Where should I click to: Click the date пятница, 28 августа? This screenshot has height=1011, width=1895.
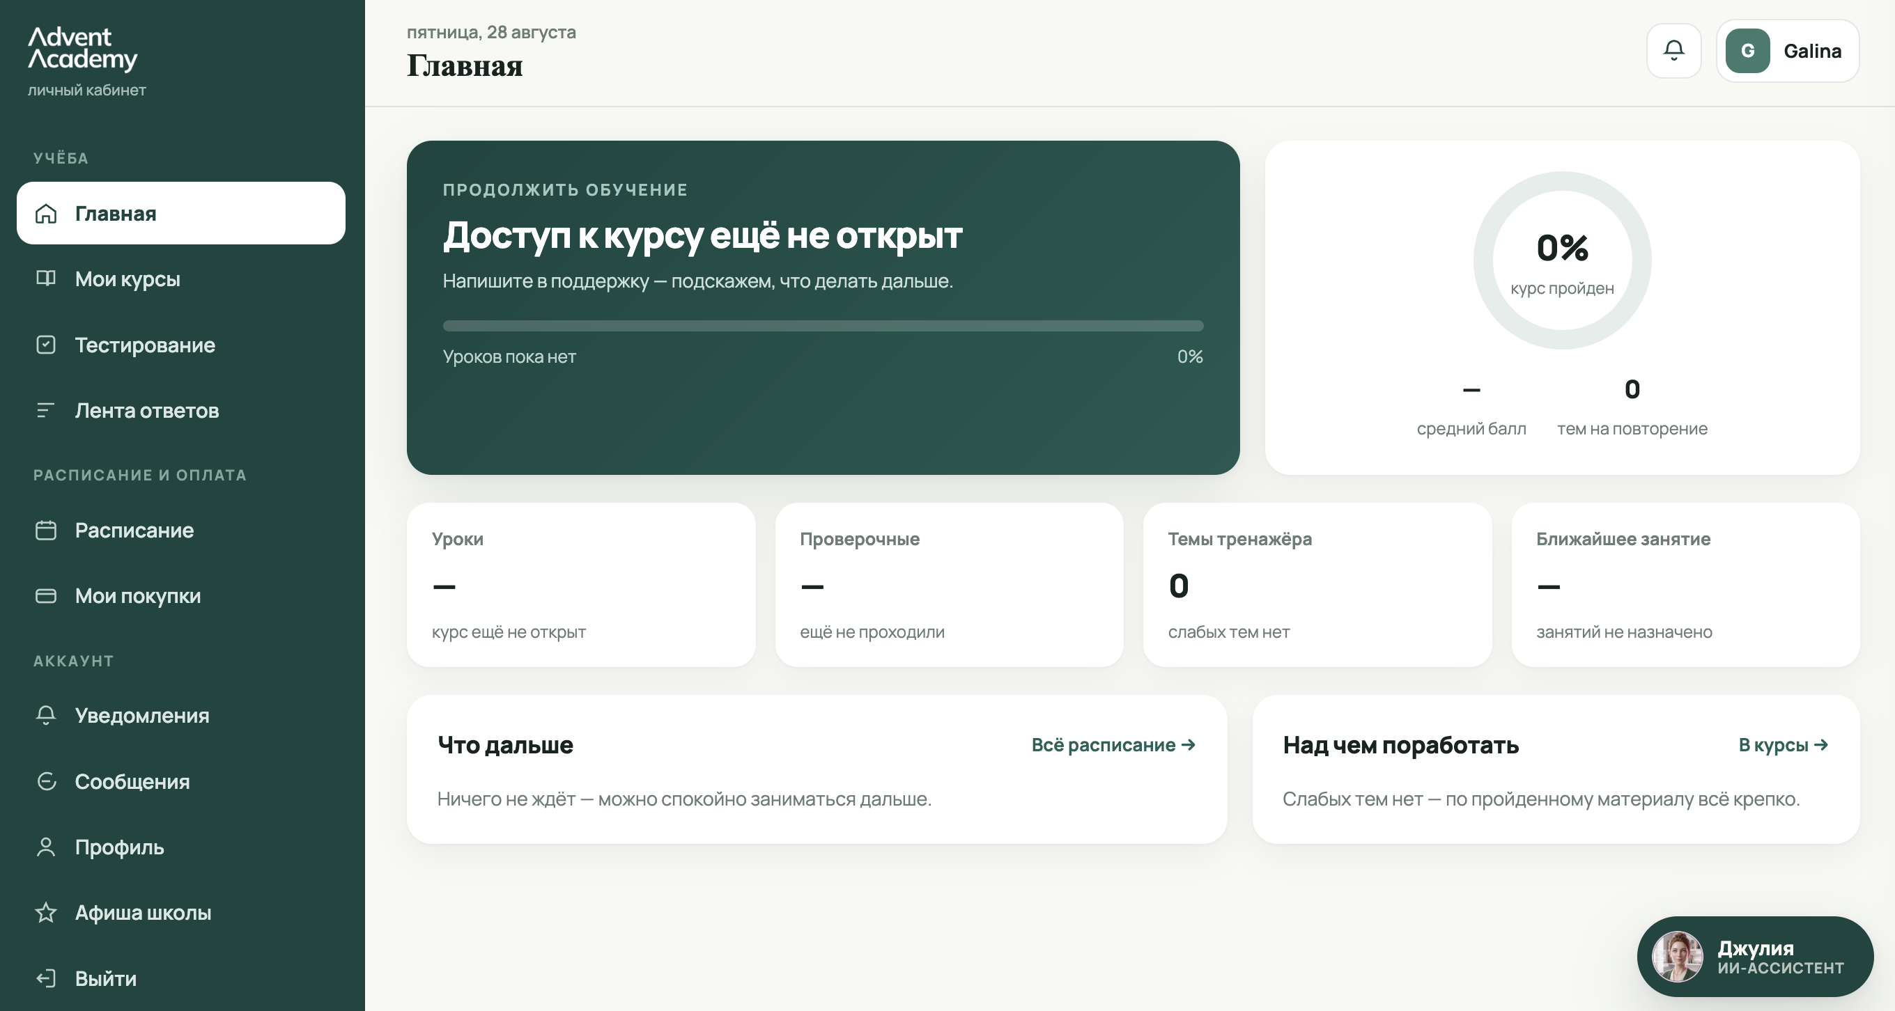pos(491,32)
